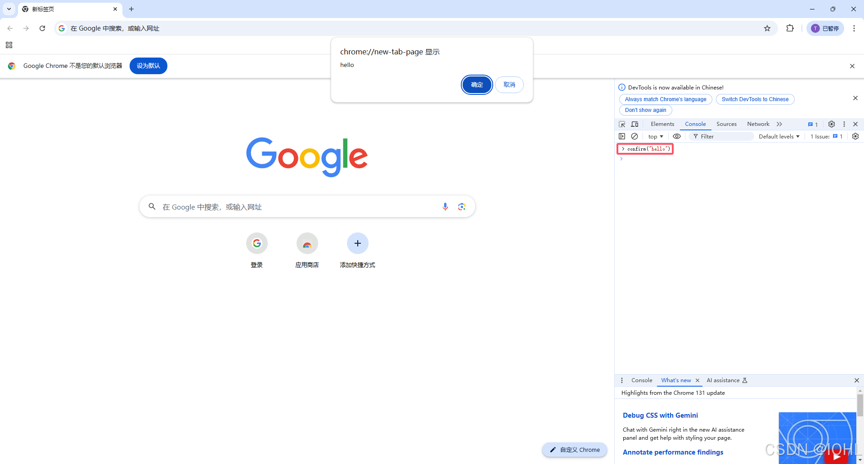Switch to drawer Console tab
Image resolution: width=864 pixels, height=464 pixels.
pos(642,380)
